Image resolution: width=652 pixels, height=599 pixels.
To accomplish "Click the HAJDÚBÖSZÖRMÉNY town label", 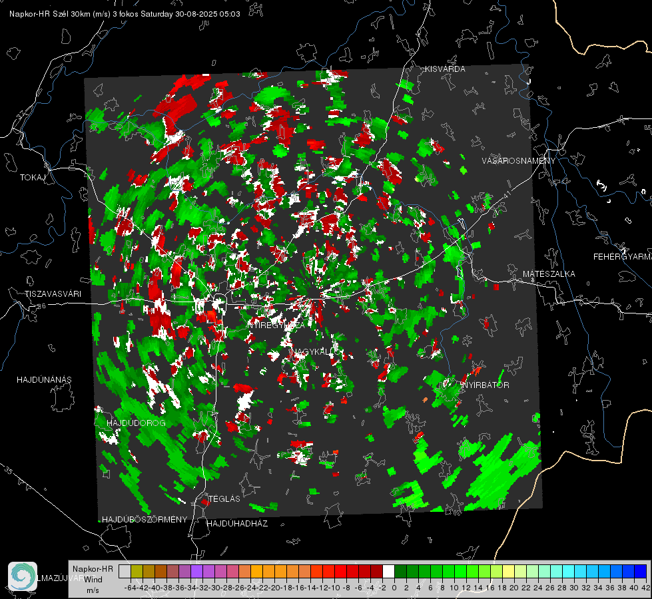I will 145,519.
